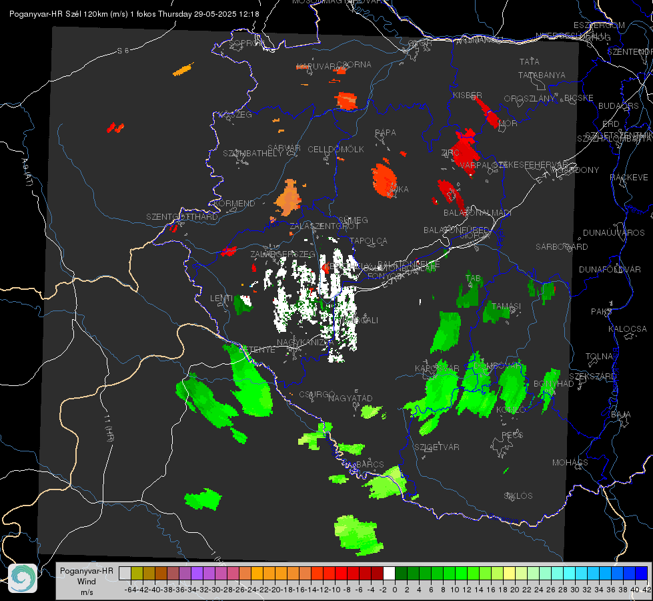This screenshot has width=653, height=601.
Task: Click the 'SARVAR' label
Action: (284, 148)
